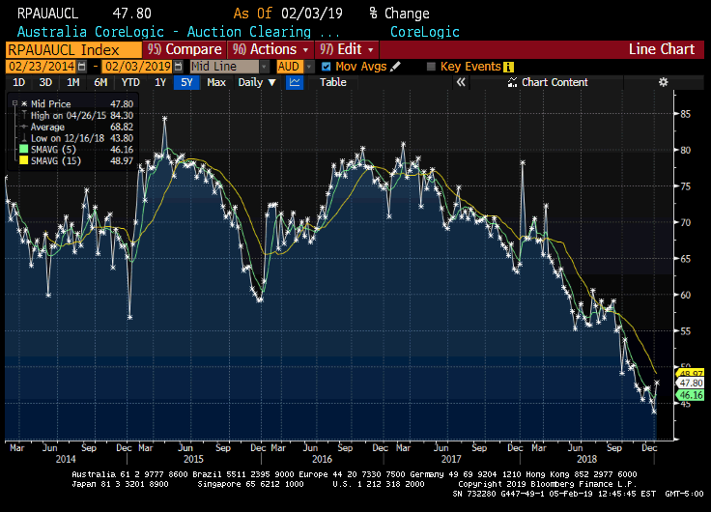Image resolution: width=711 pixels, height=512 pixels.
Task: Select the 1D time range
Action: (x=18, y=82)
